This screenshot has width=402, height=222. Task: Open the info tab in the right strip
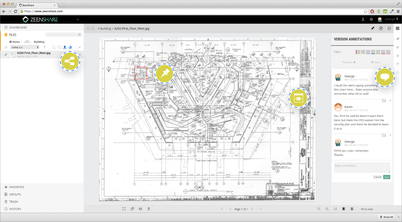click(398, 56)
